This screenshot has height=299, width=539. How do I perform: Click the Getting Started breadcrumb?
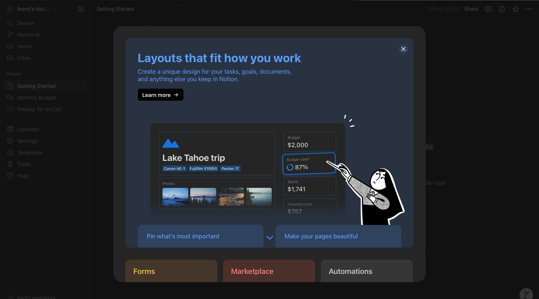tap(115, 9)
